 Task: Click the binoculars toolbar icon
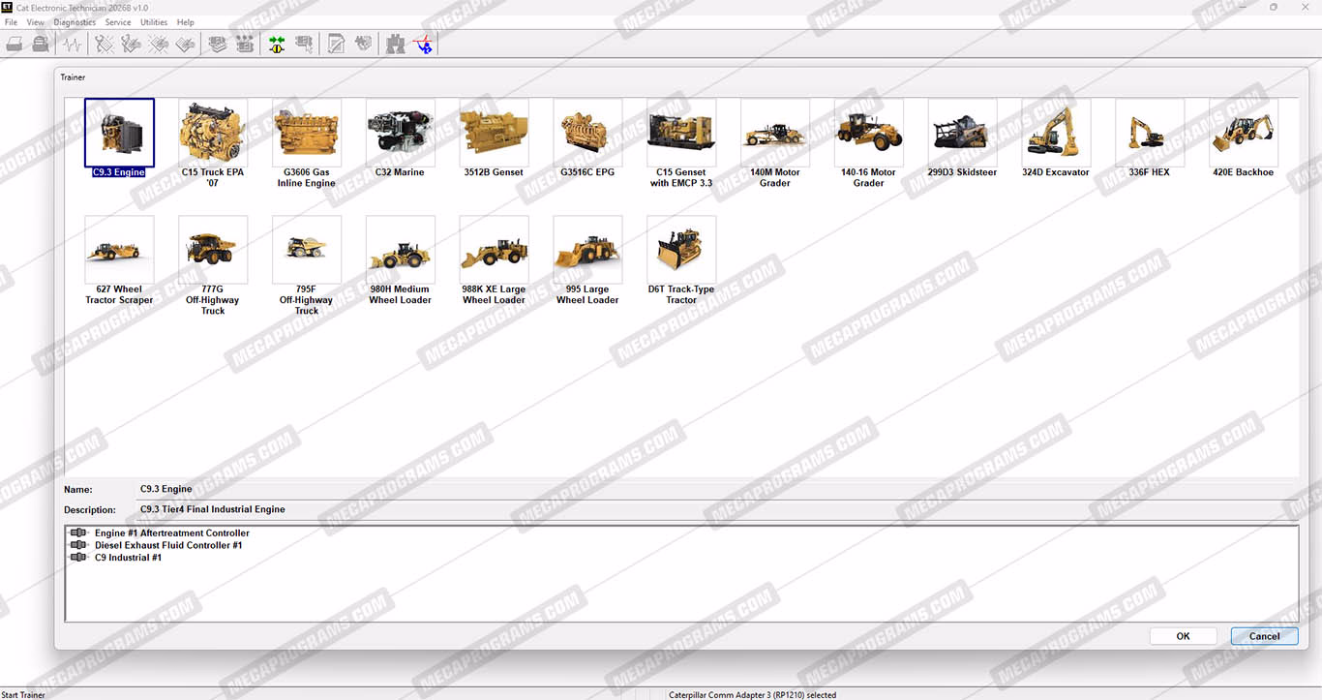tap(395, 44)
